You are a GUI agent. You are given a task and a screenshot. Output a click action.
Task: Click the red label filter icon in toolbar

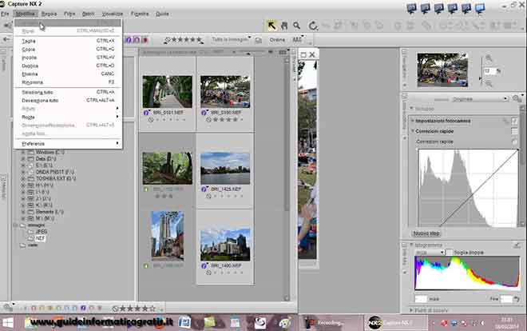[x=145, y=40]
